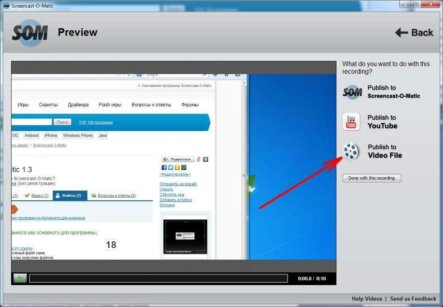Minimize the Screencast-O-Matic window

click(406, 4)
